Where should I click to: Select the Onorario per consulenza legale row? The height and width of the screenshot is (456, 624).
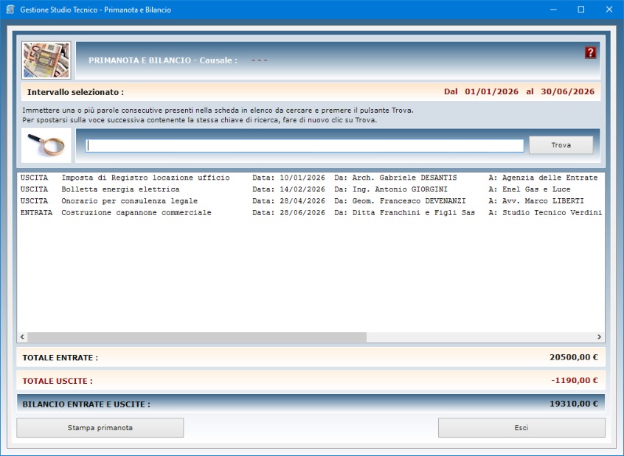[129, 201]
